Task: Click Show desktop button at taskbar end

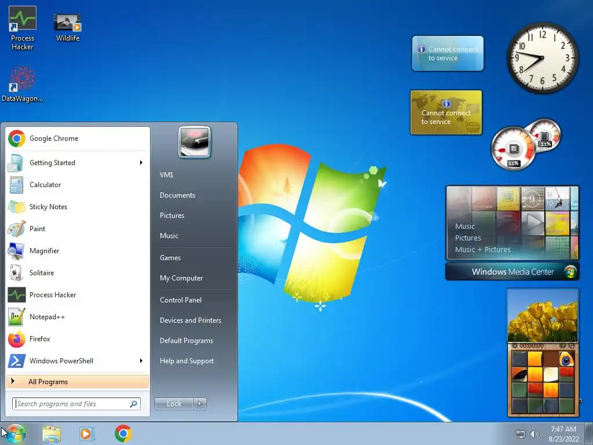Action: (588, 433)
